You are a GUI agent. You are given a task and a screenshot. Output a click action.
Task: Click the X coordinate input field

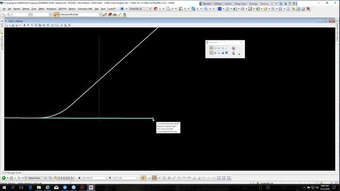[x=94, y=178]
